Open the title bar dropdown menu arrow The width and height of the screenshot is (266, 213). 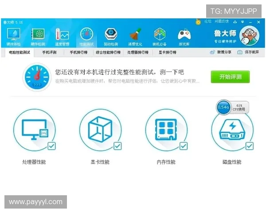click(243, 22)
